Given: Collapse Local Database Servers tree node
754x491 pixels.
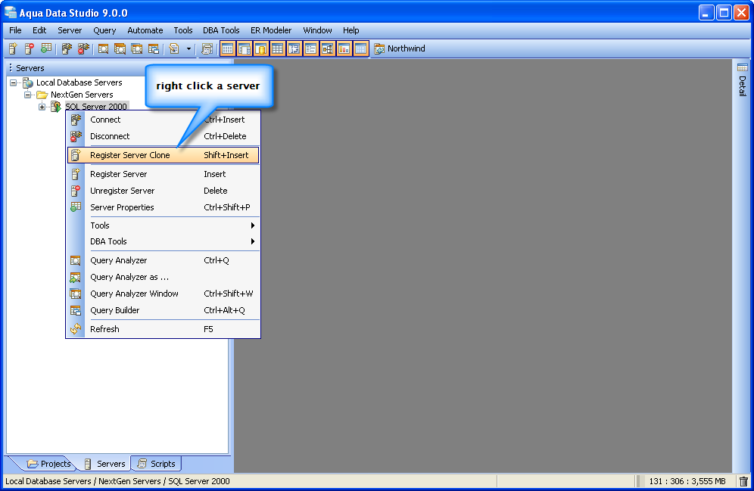Looking at the screenshot, I should [13, 82].
